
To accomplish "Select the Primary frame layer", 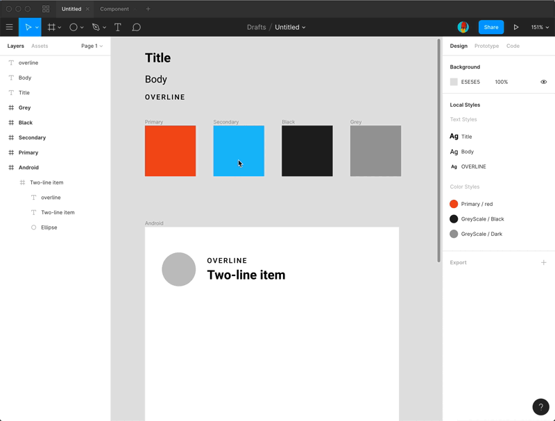I will tap(28, 153).
